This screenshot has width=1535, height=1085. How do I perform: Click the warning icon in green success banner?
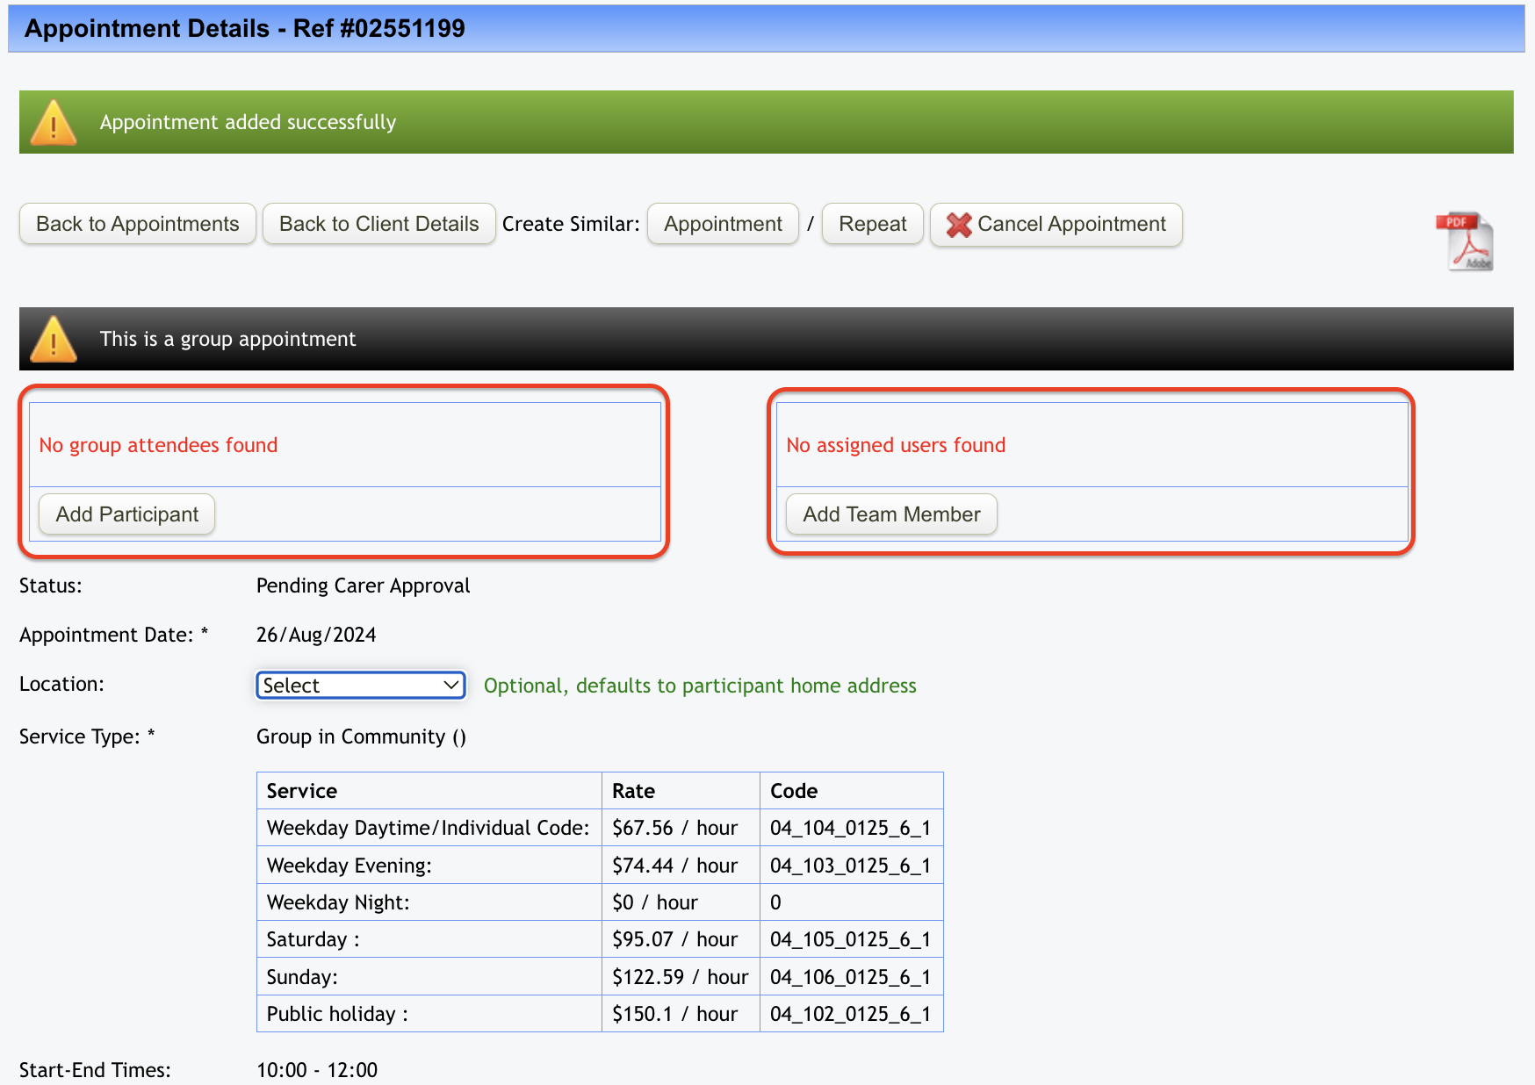pyautogui.click(x=54, y=122)
